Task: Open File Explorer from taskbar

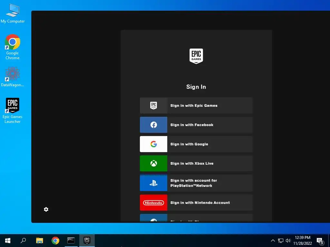Action: click(x=39, y=241)
